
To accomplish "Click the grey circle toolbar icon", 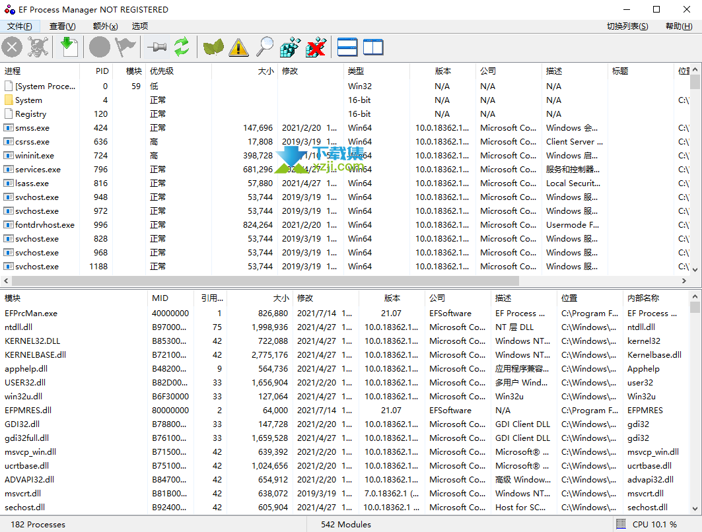I will (x=100, y=47).
